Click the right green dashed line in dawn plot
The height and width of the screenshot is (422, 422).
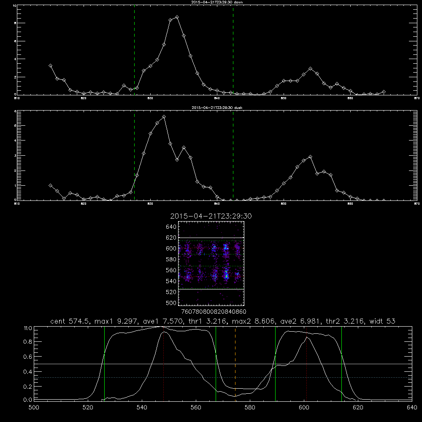pyautogui.click(x=233, y=50)
